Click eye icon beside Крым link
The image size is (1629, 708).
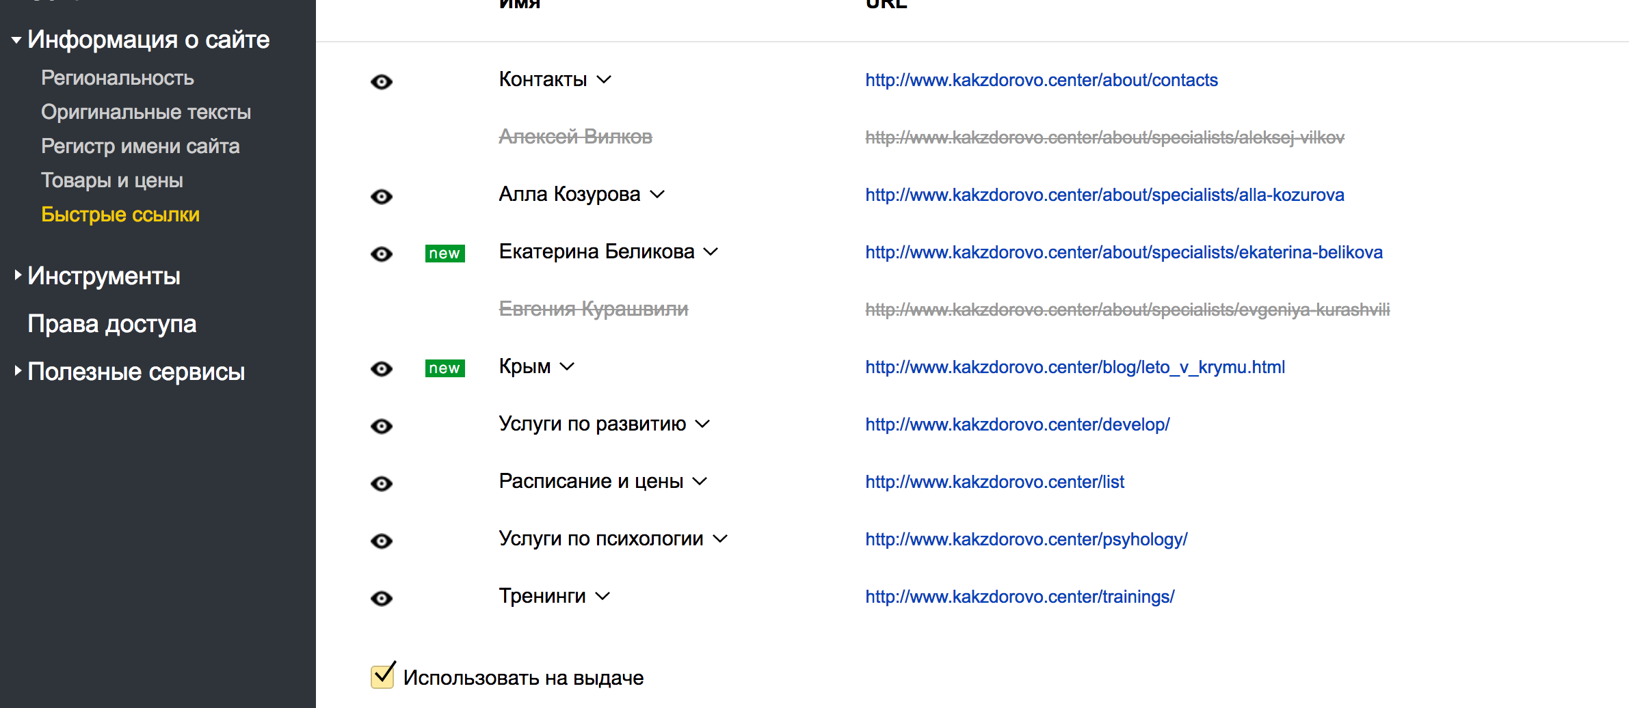coord(382,369)
